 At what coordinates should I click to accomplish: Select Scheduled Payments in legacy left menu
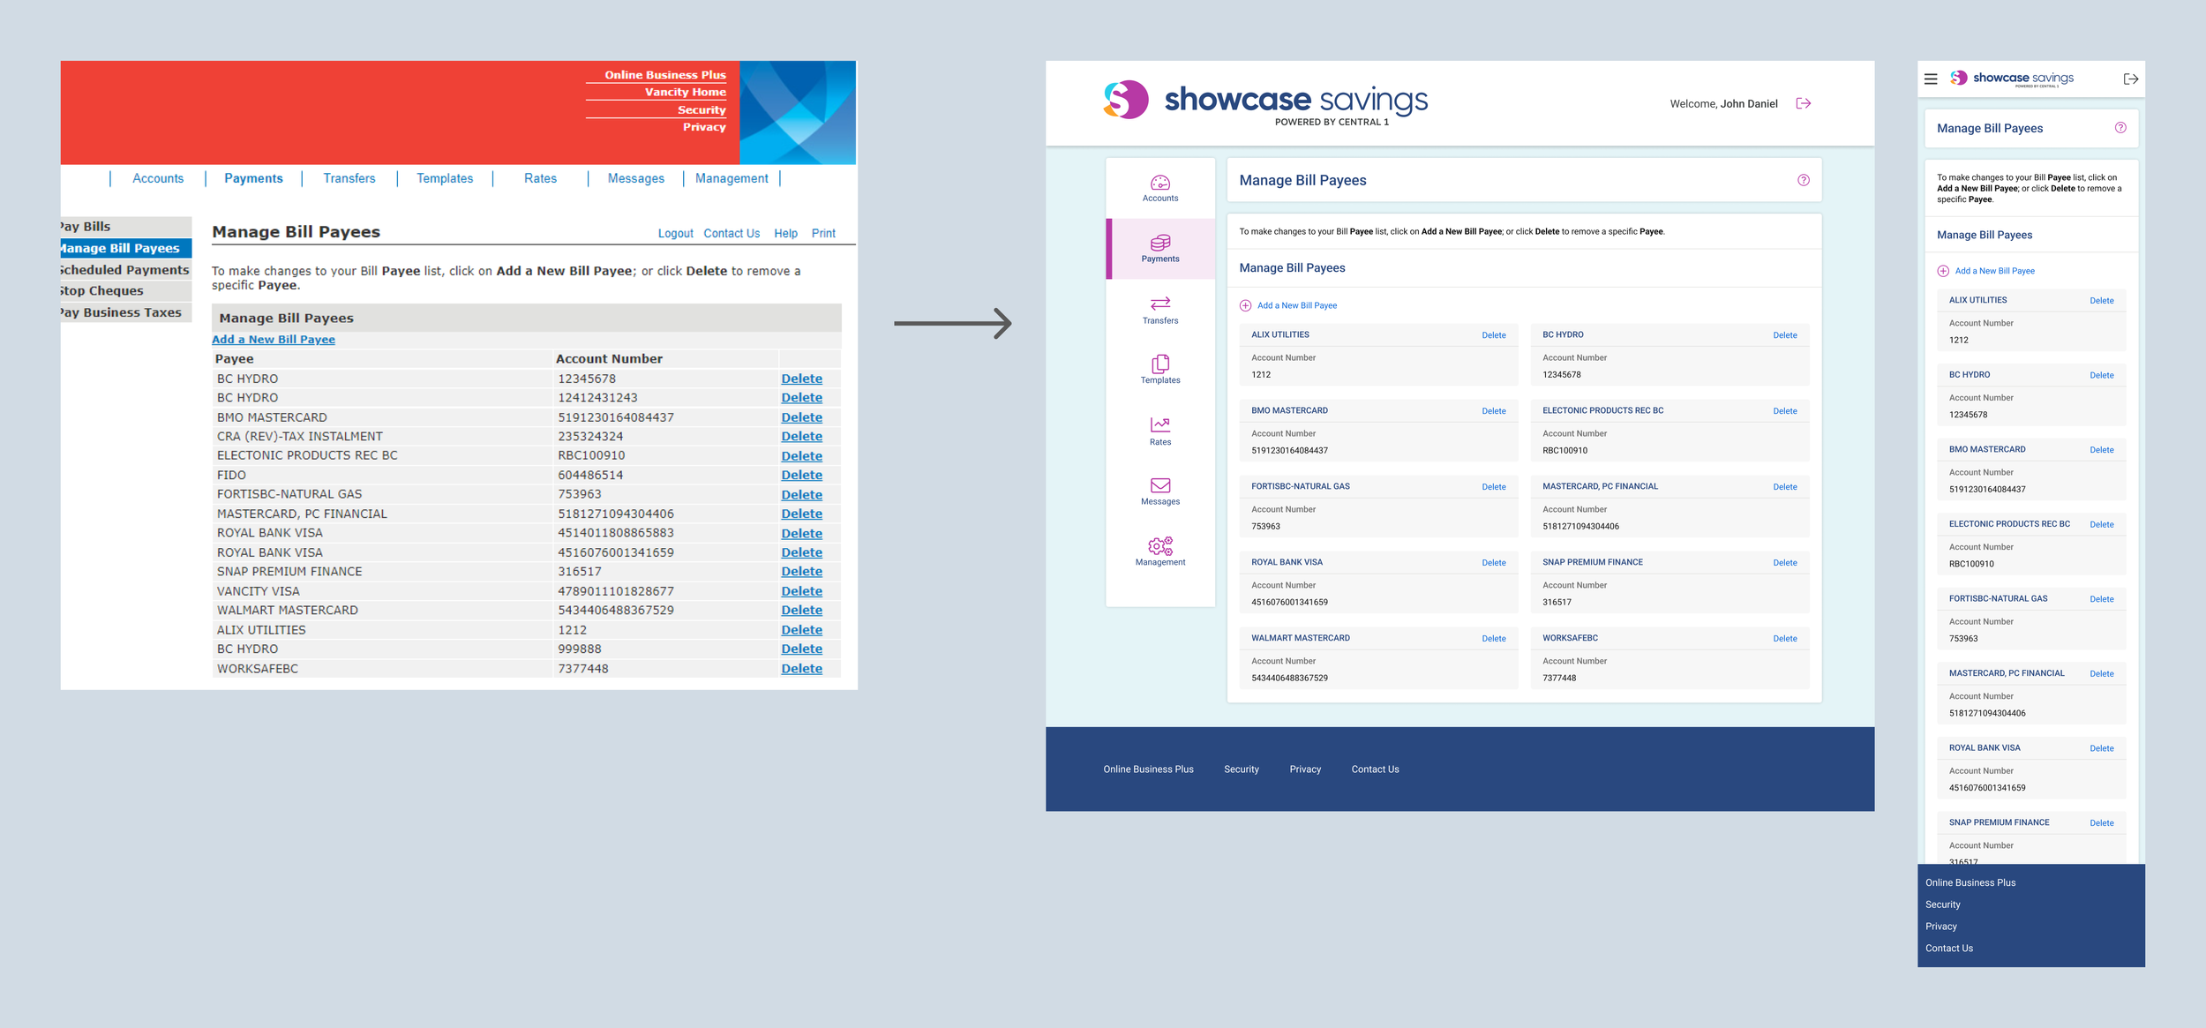point(126,270)
